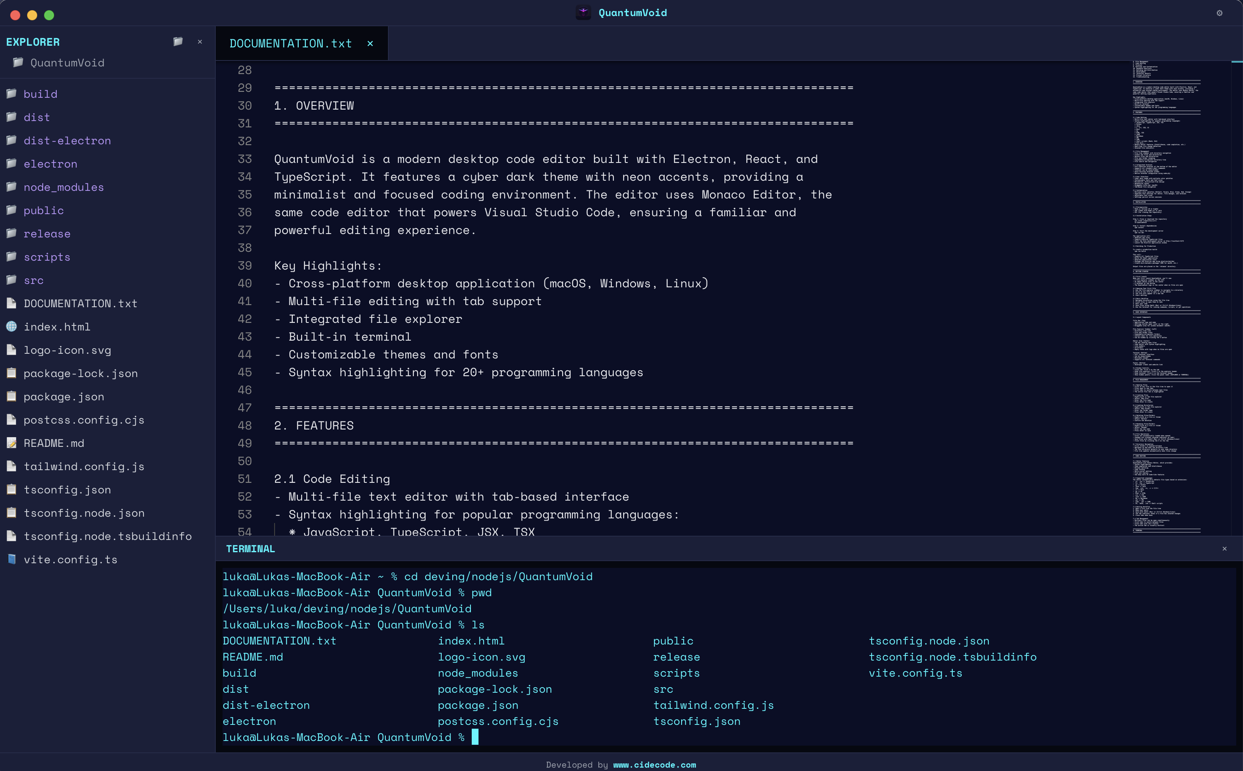The height and width of the screenshot is (771, 1243).
Task: Expand the node_modules folder
Action: click(x=64, y=187)
